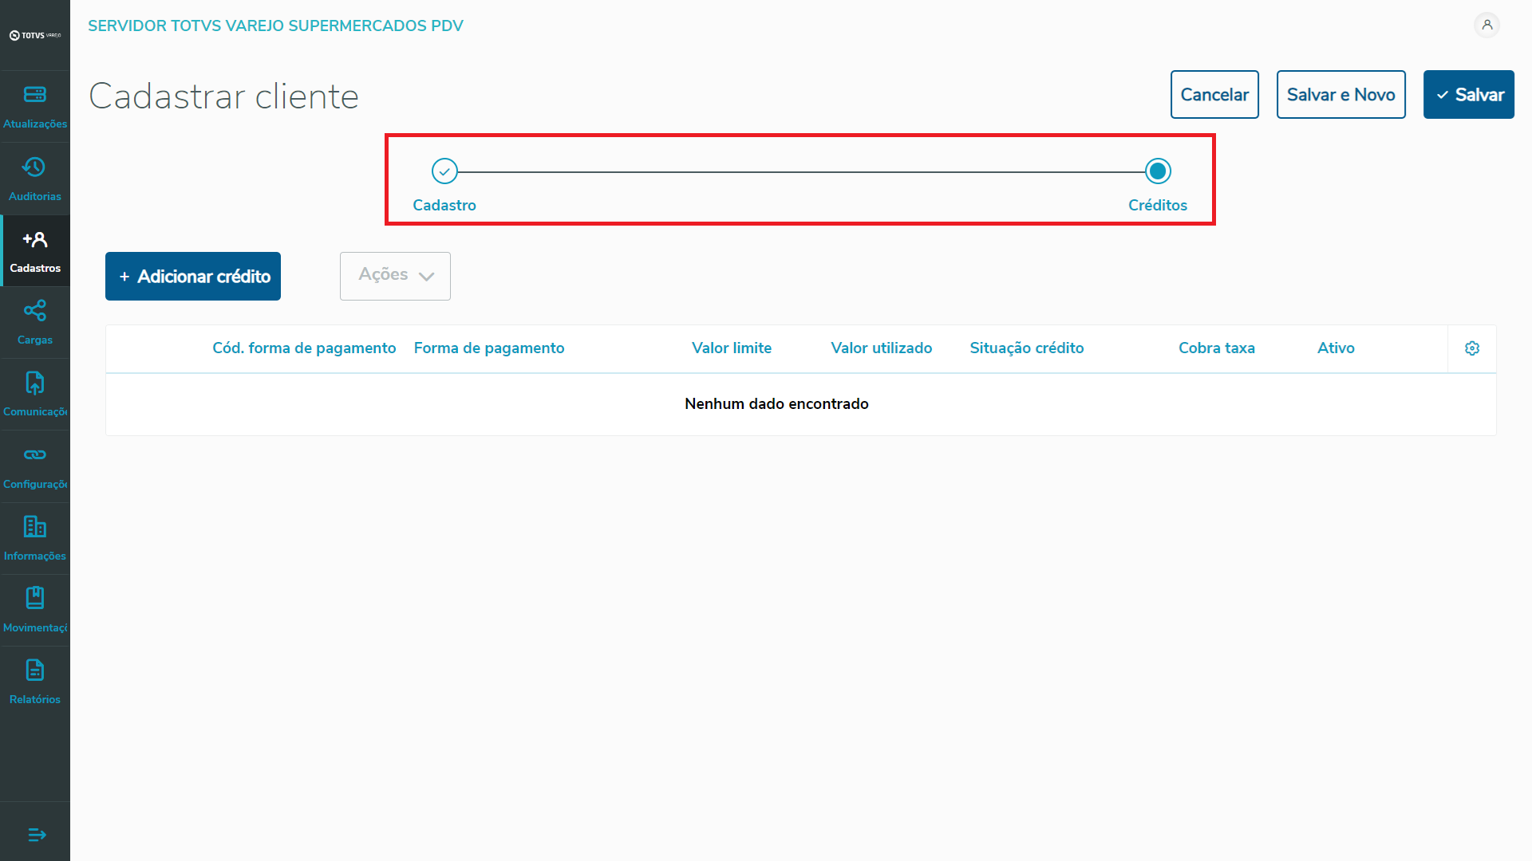Open Relatórios document icon

34,670
